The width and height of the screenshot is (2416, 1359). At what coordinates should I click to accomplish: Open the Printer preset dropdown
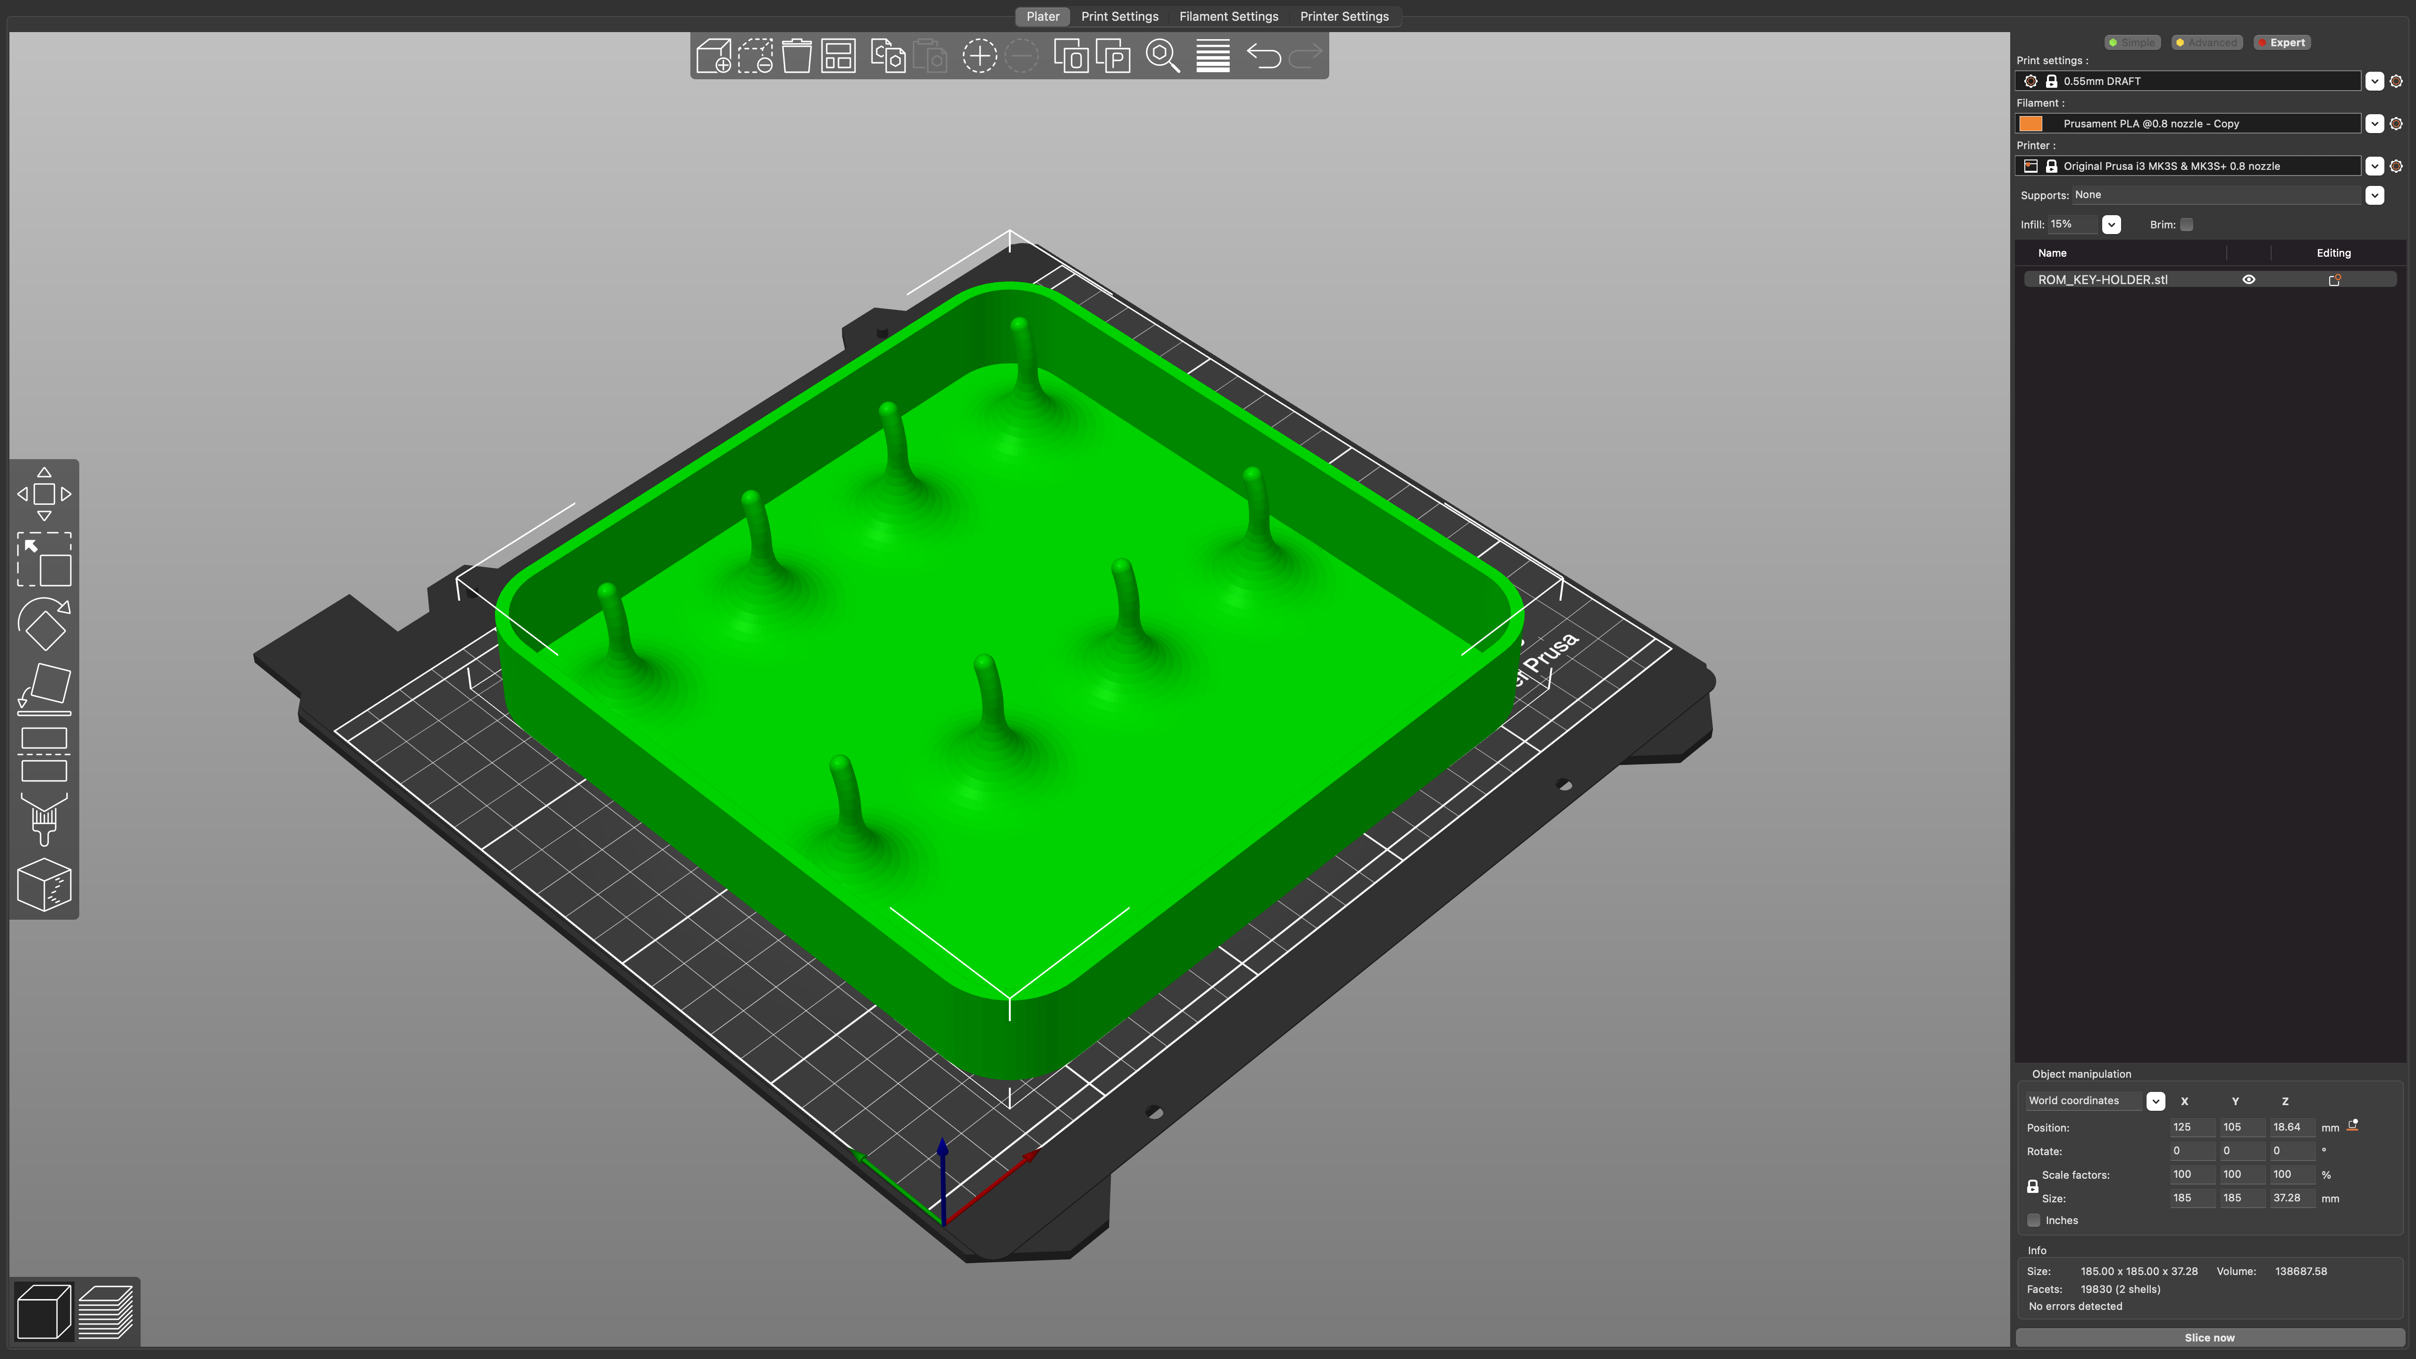click(x=2374, y=166)
